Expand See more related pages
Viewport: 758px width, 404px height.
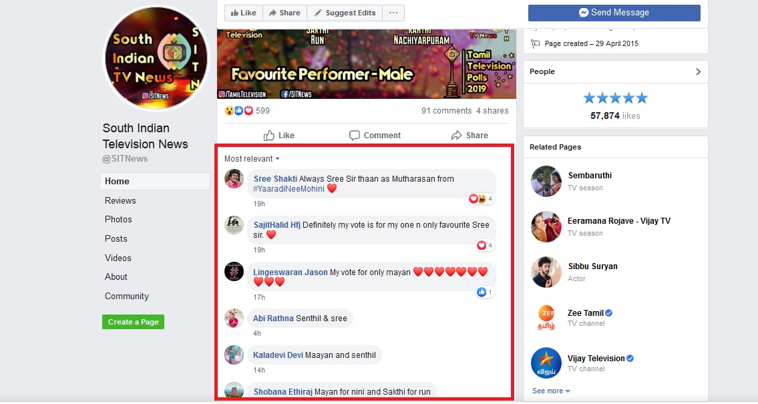[x=551, y=391]
